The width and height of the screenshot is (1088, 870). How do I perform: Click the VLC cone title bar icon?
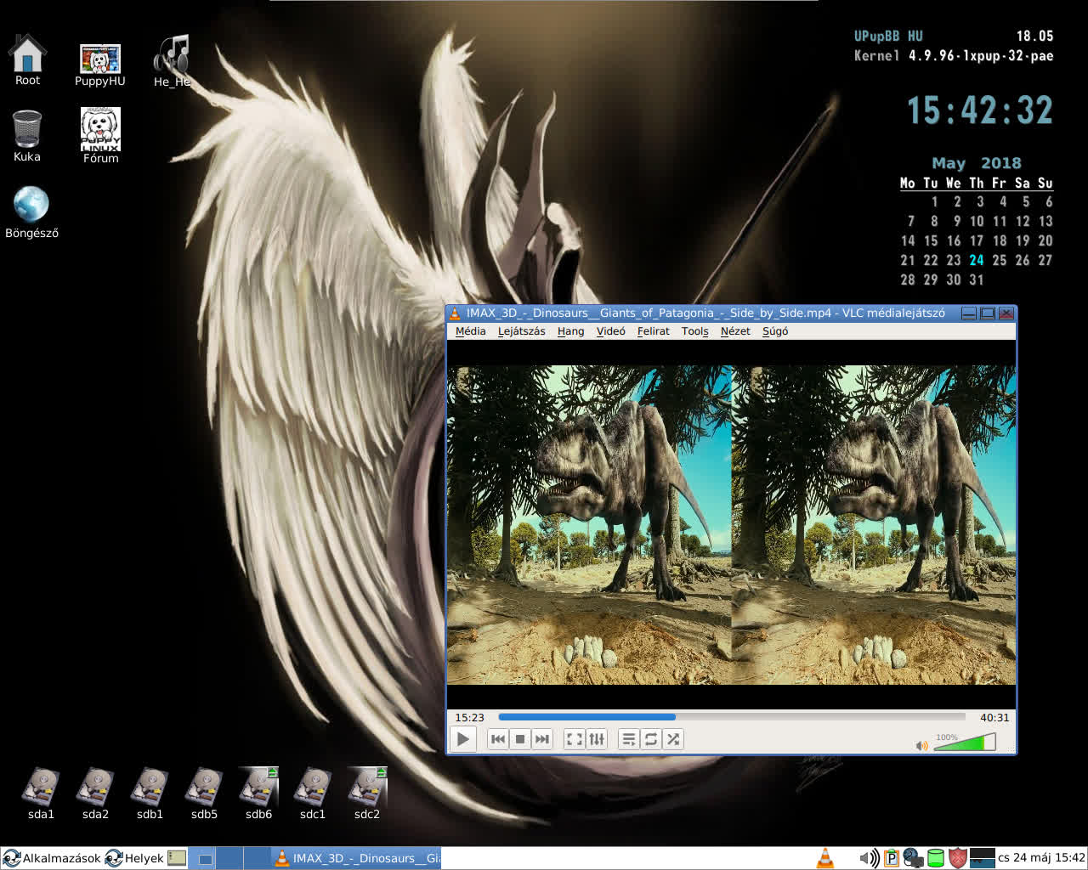tap(456, 314)
